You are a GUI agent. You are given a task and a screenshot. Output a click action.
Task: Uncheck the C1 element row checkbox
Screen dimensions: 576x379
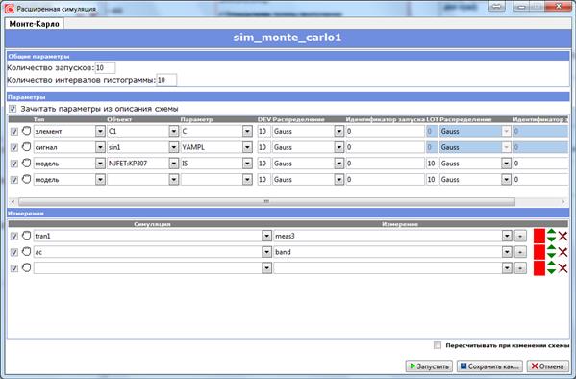[x=14, y=132]
